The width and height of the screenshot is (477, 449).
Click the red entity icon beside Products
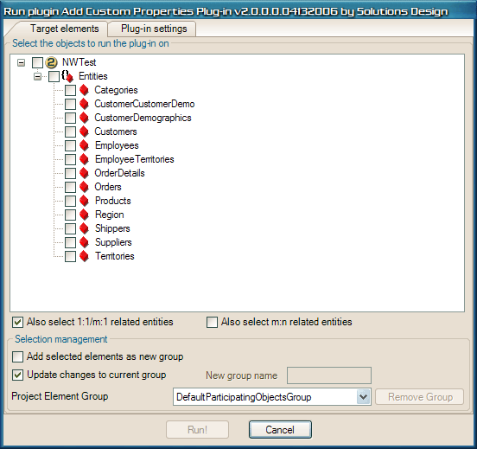coord(84,201)
